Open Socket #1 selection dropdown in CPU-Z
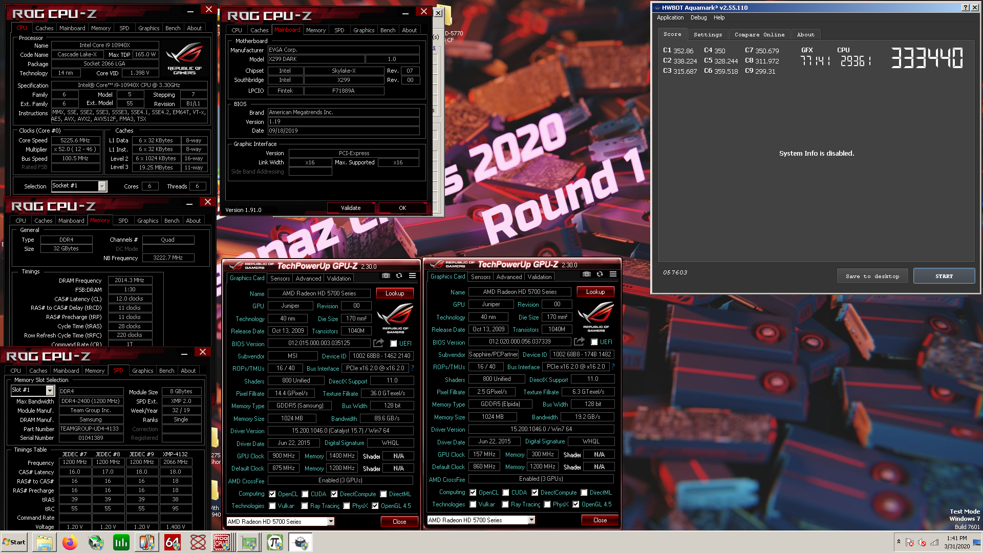Image resolution: width=983 pixels, height=553 pixels. pos(102,186)
